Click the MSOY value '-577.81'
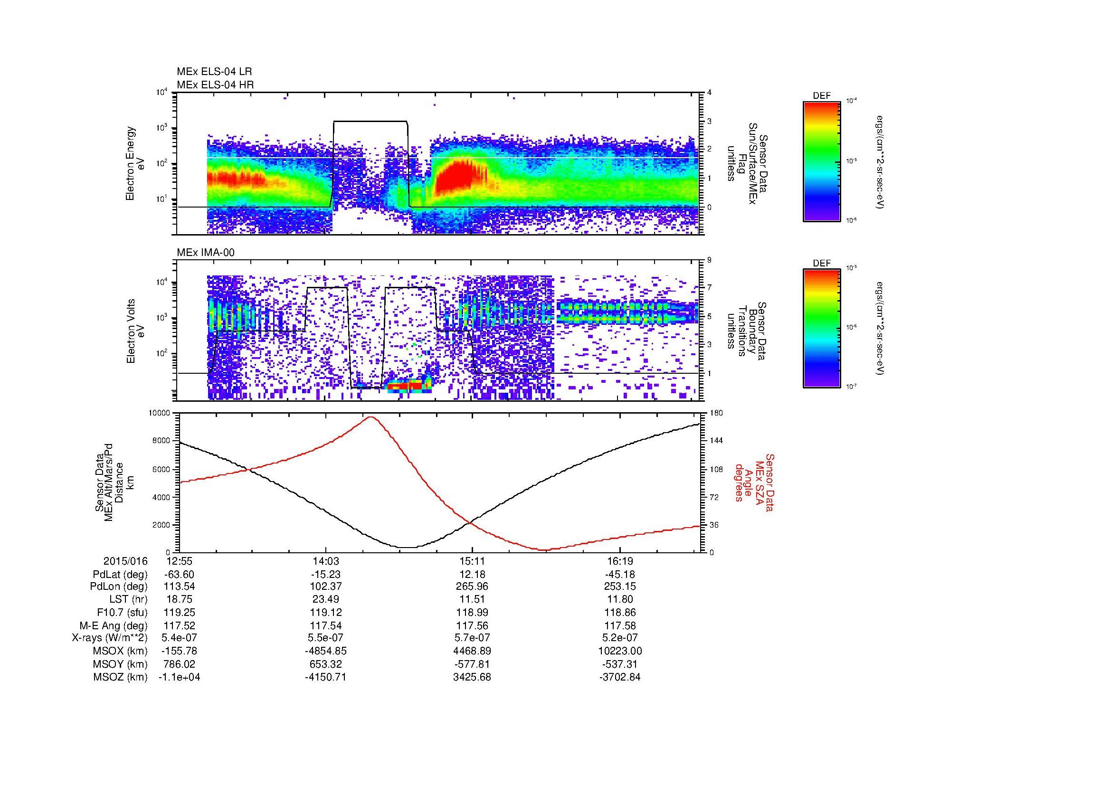 (473, 664)
